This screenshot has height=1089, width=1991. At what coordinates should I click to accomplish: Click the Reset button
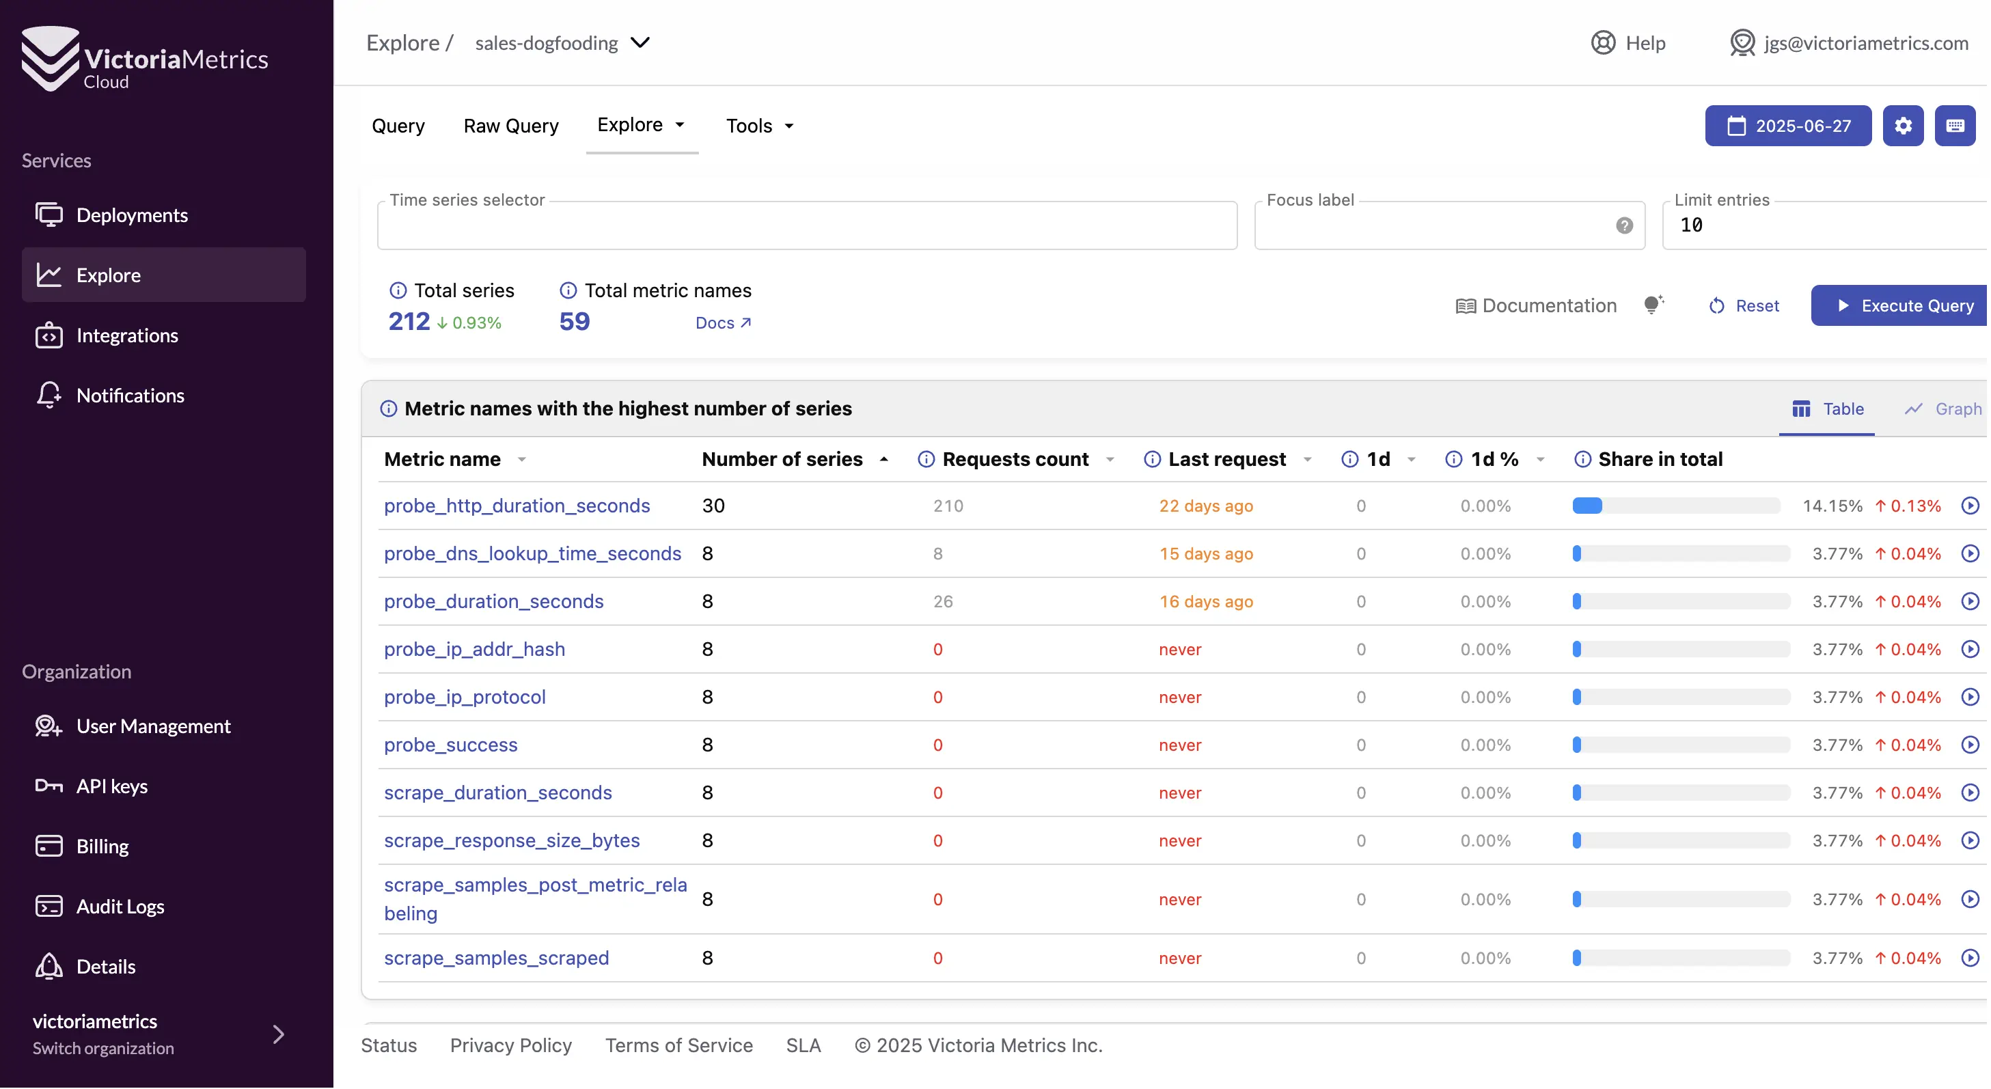(x=1744, y=306)
